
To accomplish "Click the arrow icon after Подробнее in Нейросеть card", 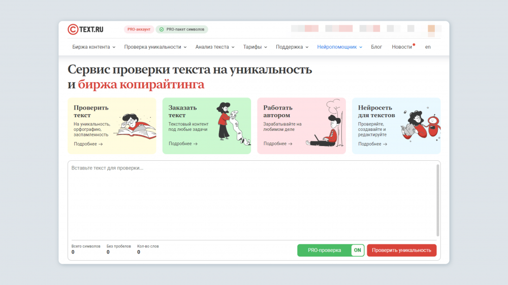I will pos(385,145).
